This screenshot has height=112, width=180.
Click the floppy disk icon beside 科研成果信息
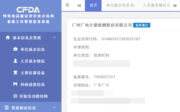click(x=16, y=84)
